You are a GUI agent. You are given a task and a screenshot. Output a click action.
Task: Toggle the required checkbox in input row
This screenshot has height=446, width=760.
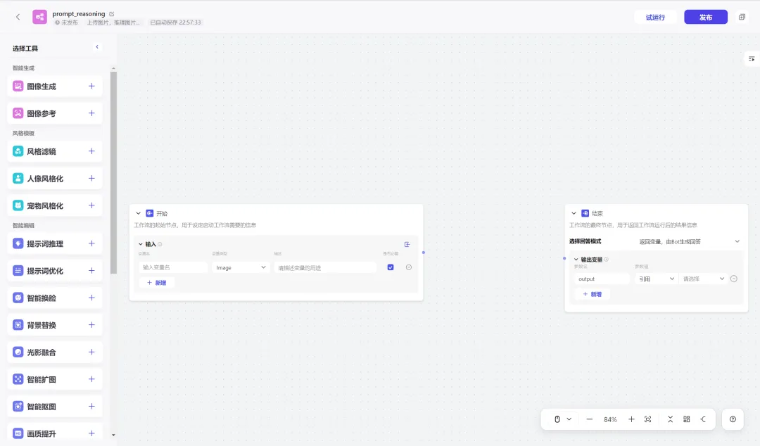pos(391,267)
